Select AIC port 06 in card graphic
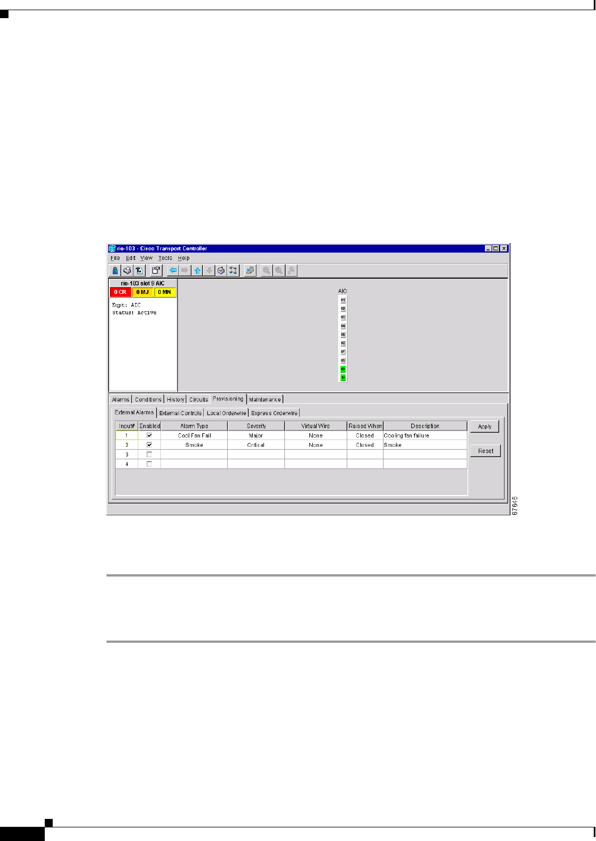This screenshot has height=841, width=596. pyautogui.click(x=343, y=343)
